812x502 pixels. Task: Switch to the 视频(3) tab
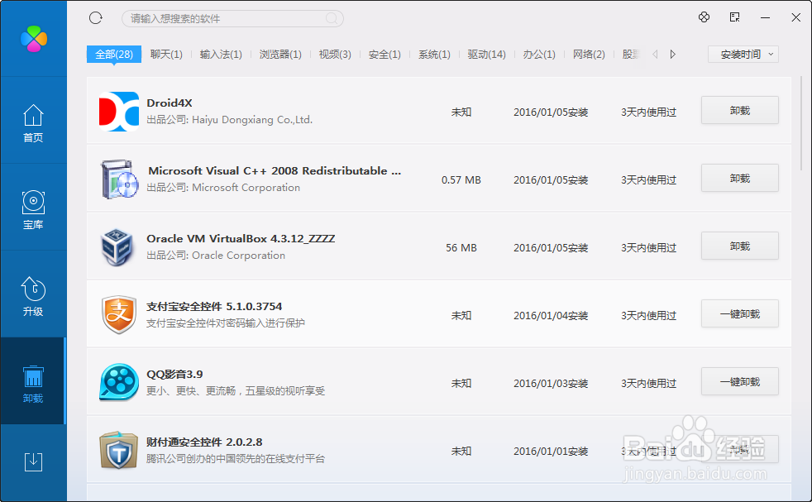[x=335, y=55]
